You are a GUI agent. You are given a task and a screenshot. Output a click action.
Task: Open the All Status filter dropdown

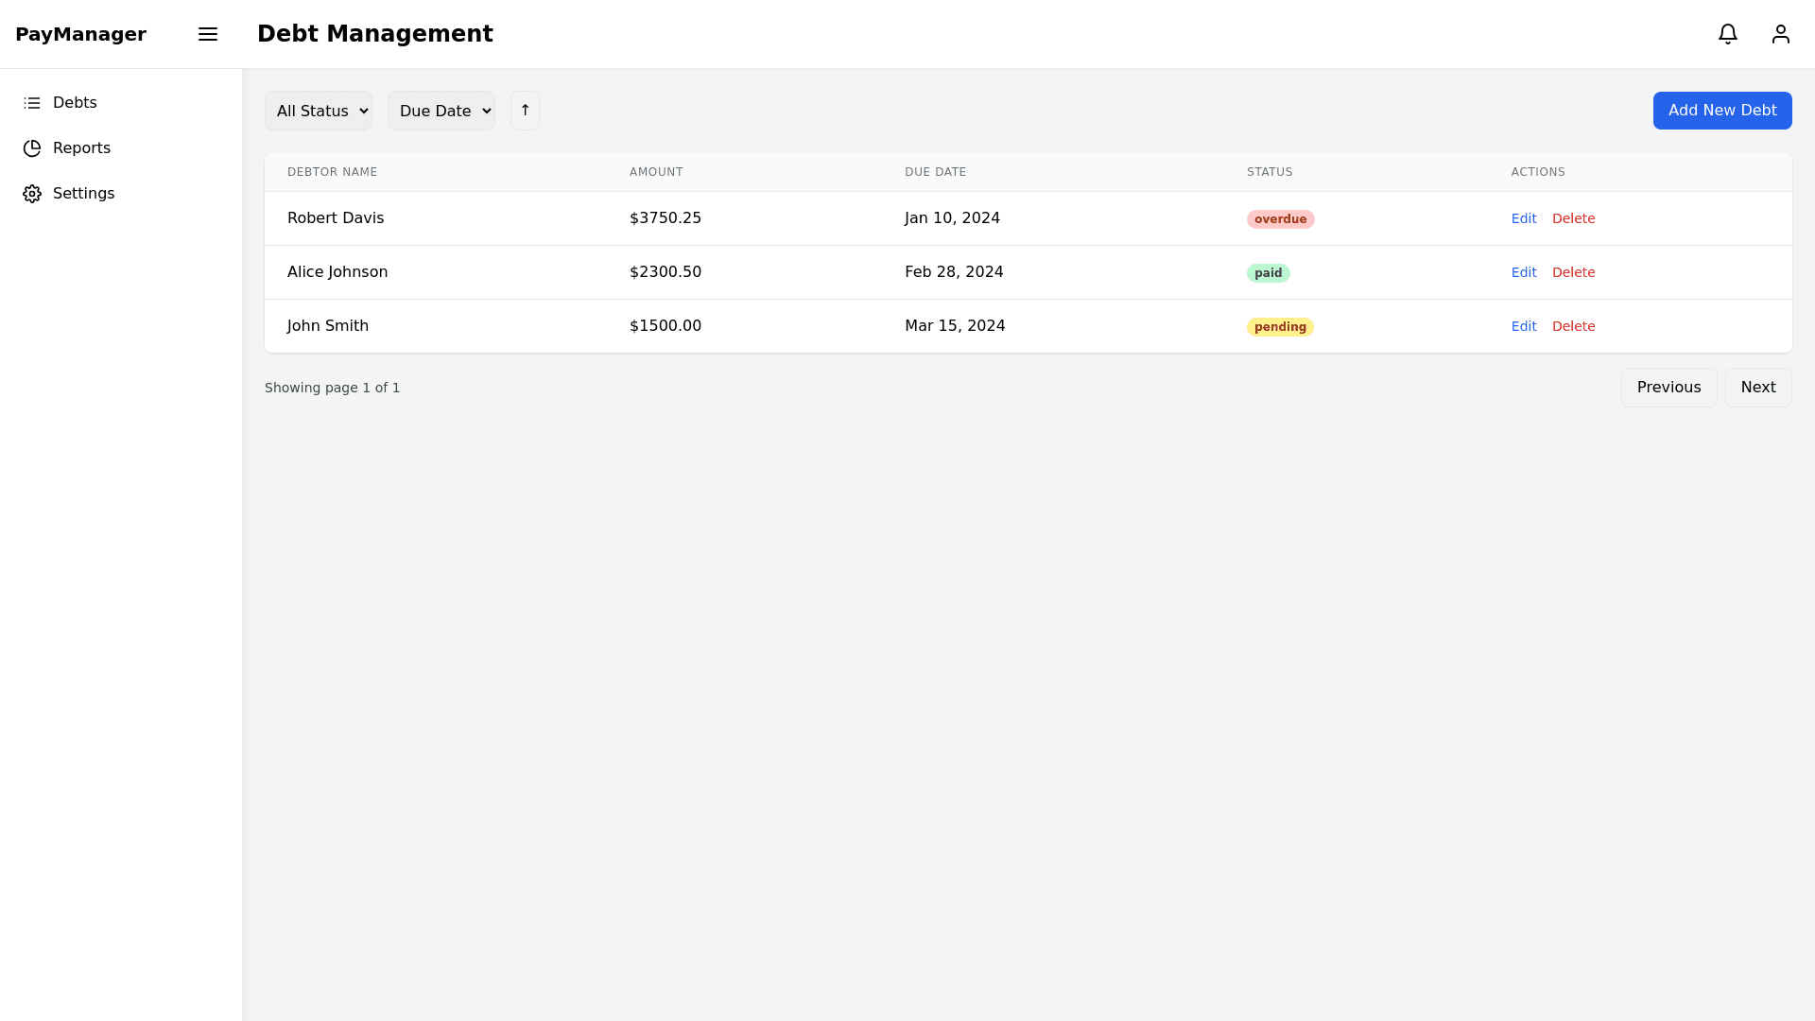point(319,111)
